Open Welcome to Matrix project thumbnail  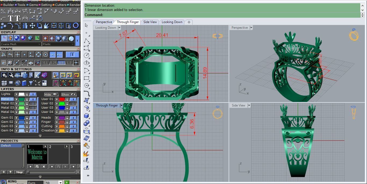(37, 154)
